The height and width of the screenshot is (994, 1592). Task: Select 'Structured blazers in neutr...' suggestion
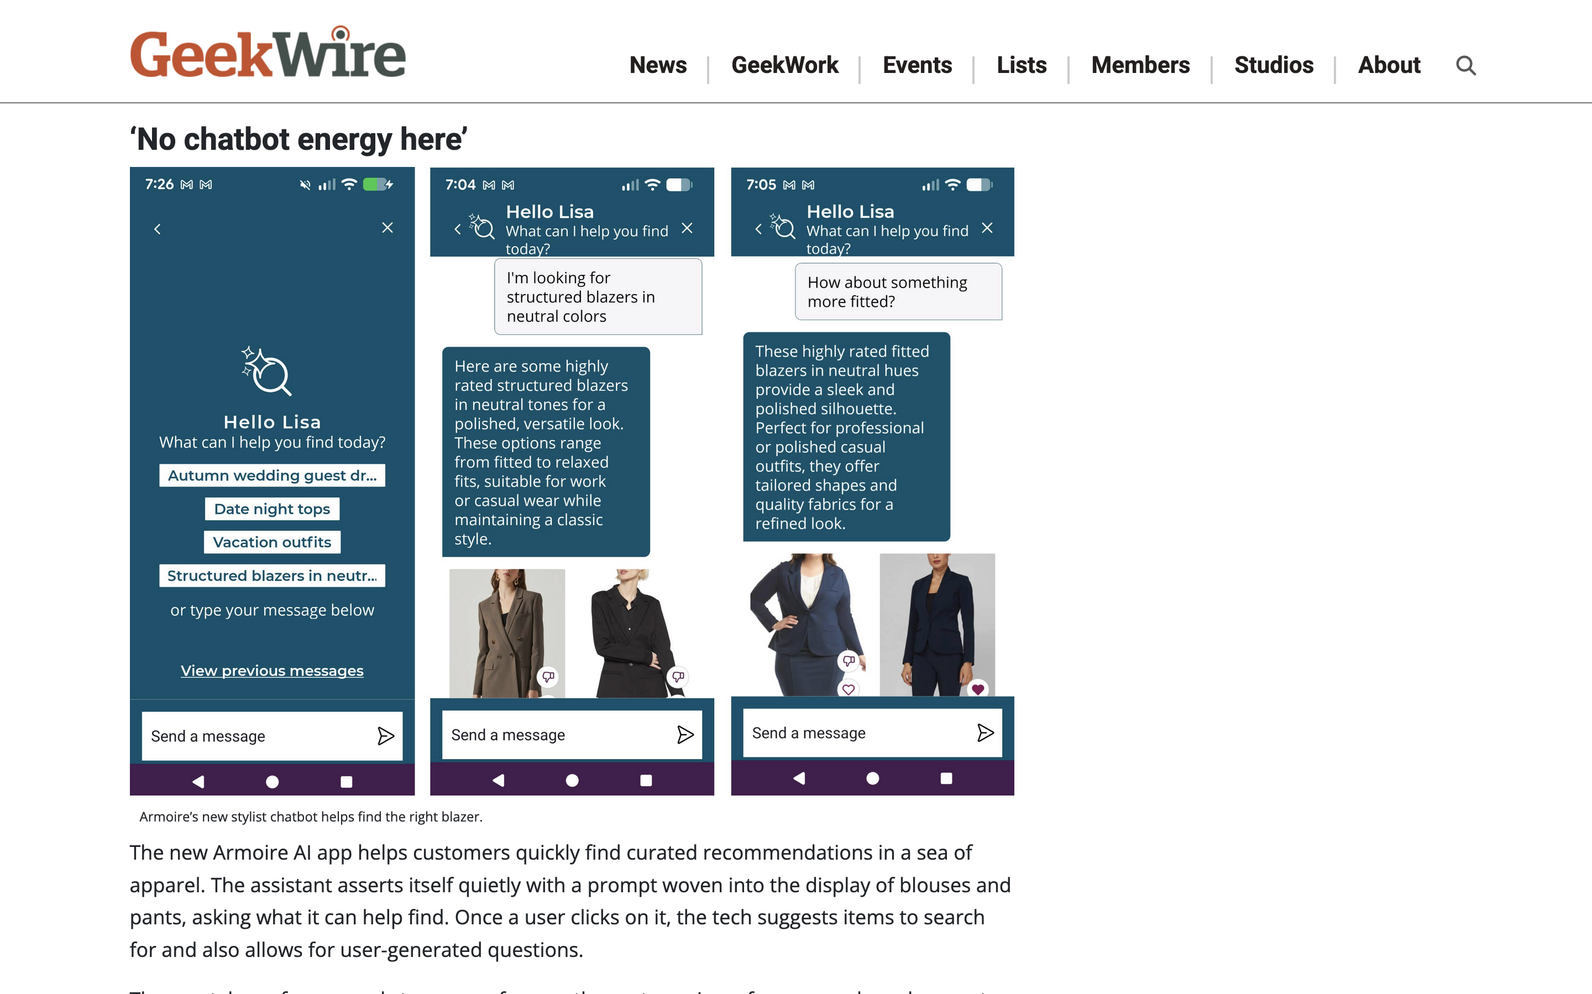coord(272,576)
